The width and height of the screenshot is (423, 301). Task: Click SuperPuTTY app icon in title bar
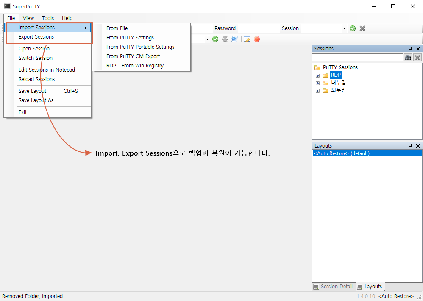7,6
